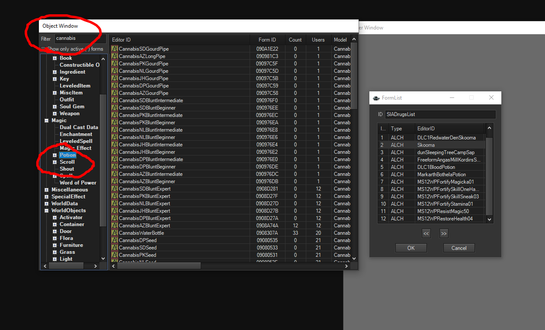This screenshot has width=545, height=330.
Task: Click the CannabisAZBluntExpert row icon
Action: (x=115, y=226)
